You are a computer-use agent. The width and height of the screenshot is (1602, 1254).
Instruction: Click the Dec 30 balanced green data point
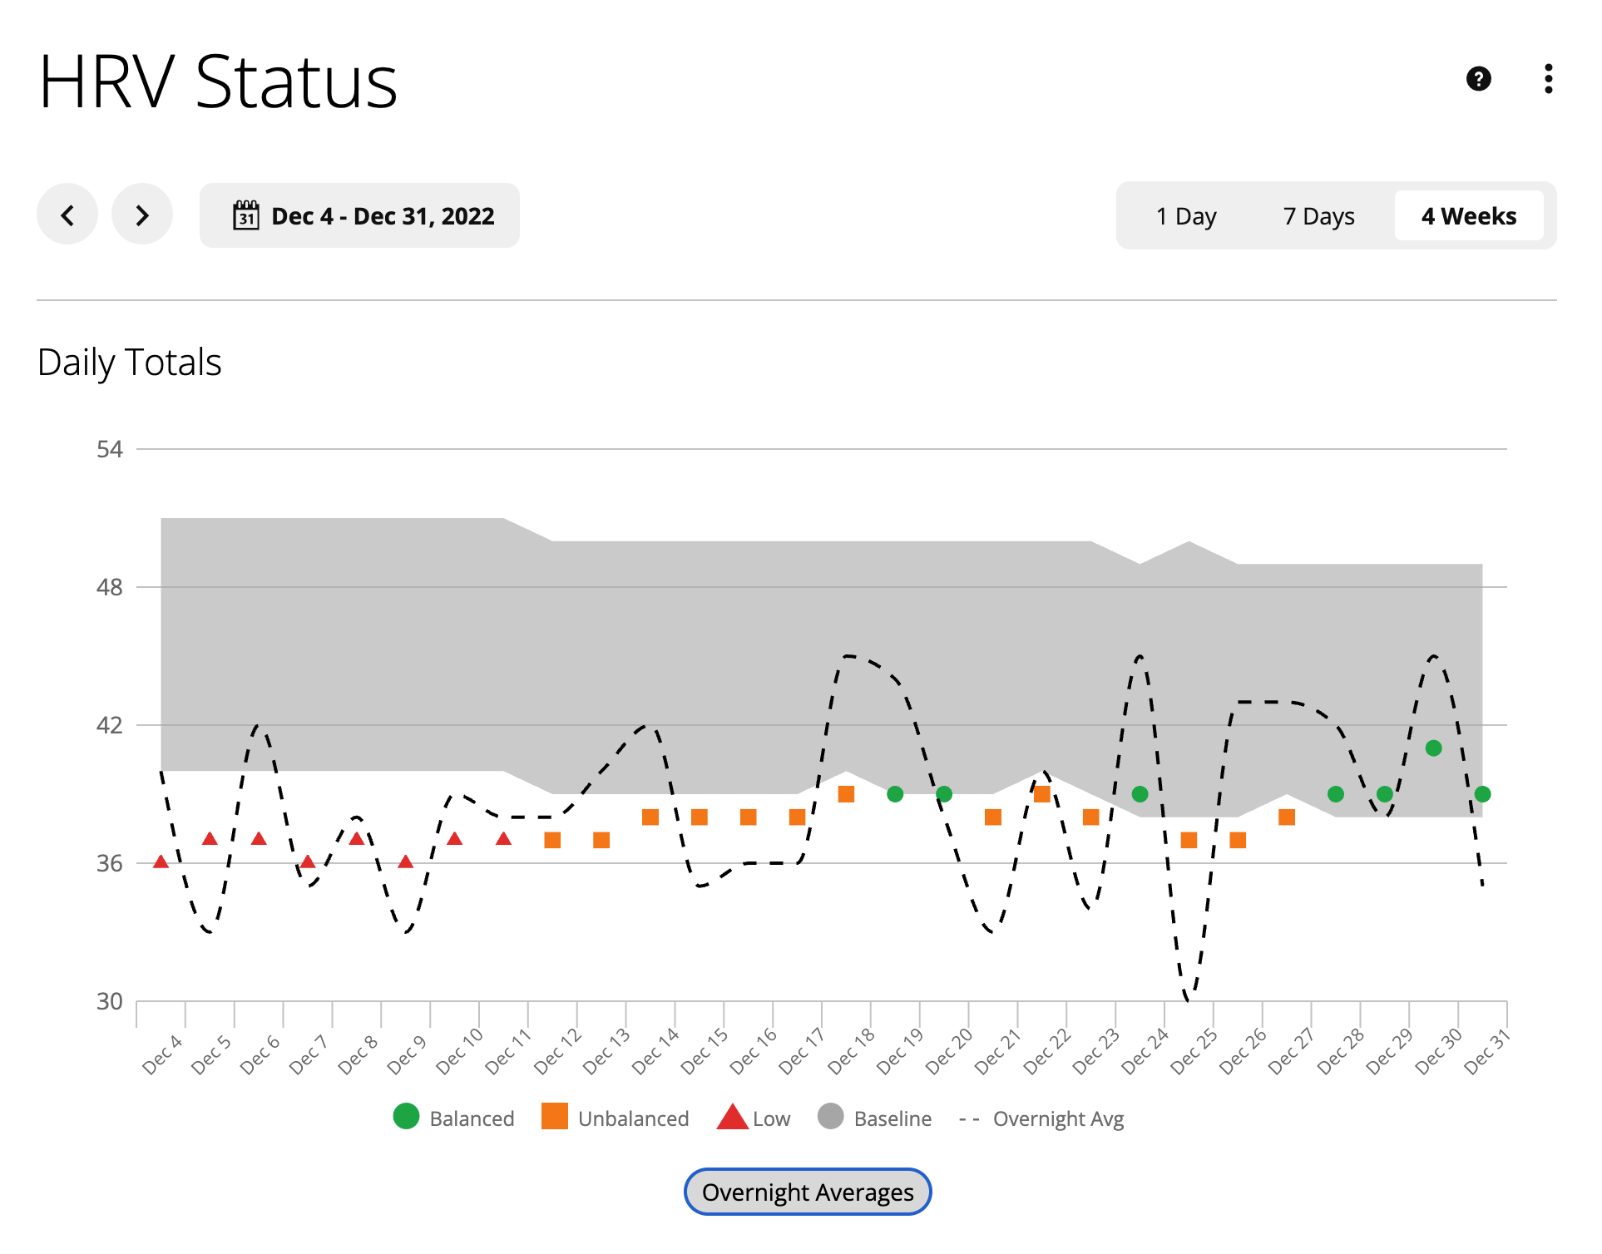pos(1433,748)
